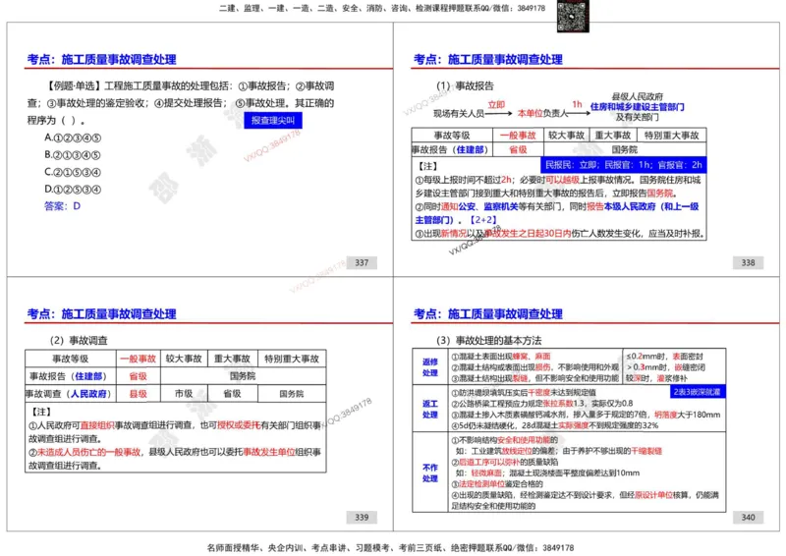This screenshot has height=556, width=786.
Task: Choose answer option A.①②③④⑤
Action: pos(73,138)
